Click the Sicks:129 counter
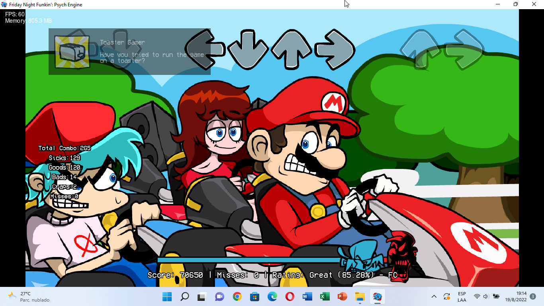The height and width of the screenshot is (306, 544). pos(65,158)
